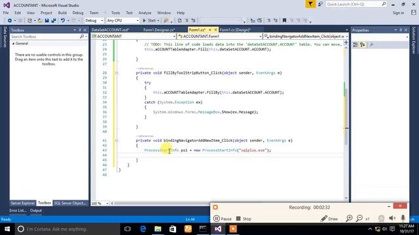Screen dimensions: 419x235
Task: Open Microsoft Edge from the taskbar
Action: [143, 229]
